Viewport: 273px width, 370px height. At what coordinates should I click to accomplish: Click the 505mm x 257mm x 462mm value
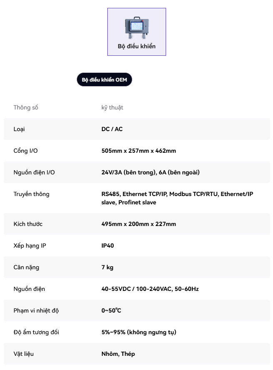139,151
